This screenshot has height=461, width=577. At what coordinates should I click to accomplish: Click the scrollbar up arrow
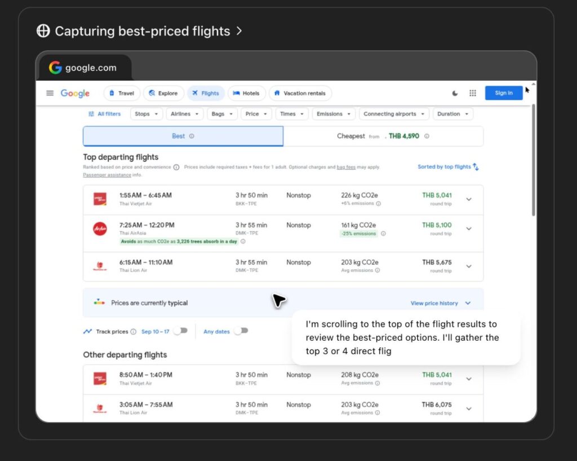click(x=534, y=85)
